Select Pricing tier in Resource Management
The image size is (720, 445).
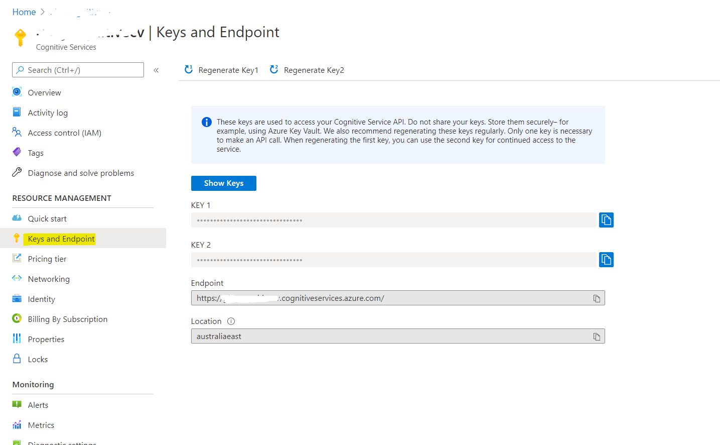click(x=47, y=259)
